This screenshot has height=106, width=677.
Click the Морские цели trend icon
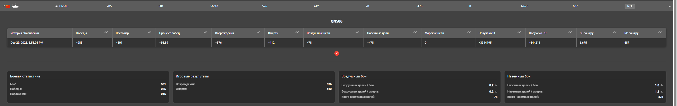[x=469, y=32]
